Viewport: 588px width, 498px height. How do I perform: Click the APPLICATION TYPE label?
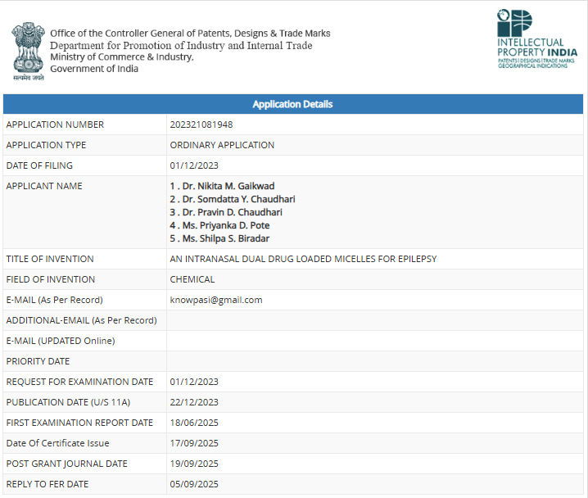[46, 145]
